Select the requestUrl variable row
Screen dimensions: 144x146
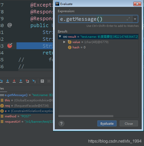click(x=26, y=121)
